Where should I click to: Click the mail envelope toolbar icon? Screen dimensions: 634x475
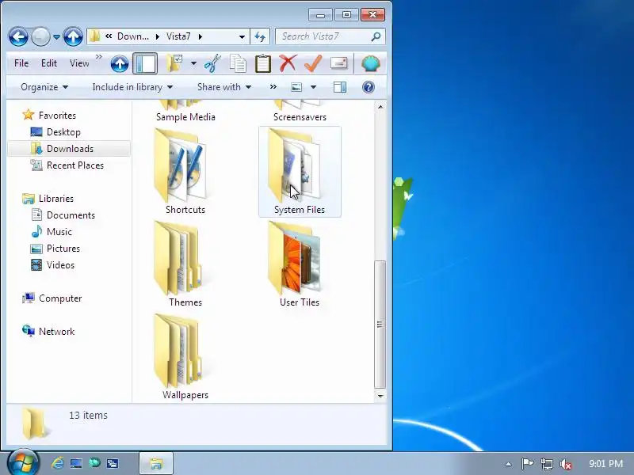coord(339,63)
